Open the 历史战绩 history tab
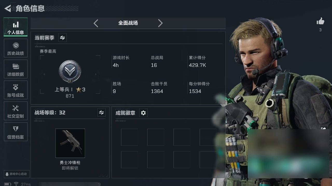 [16, 48]
